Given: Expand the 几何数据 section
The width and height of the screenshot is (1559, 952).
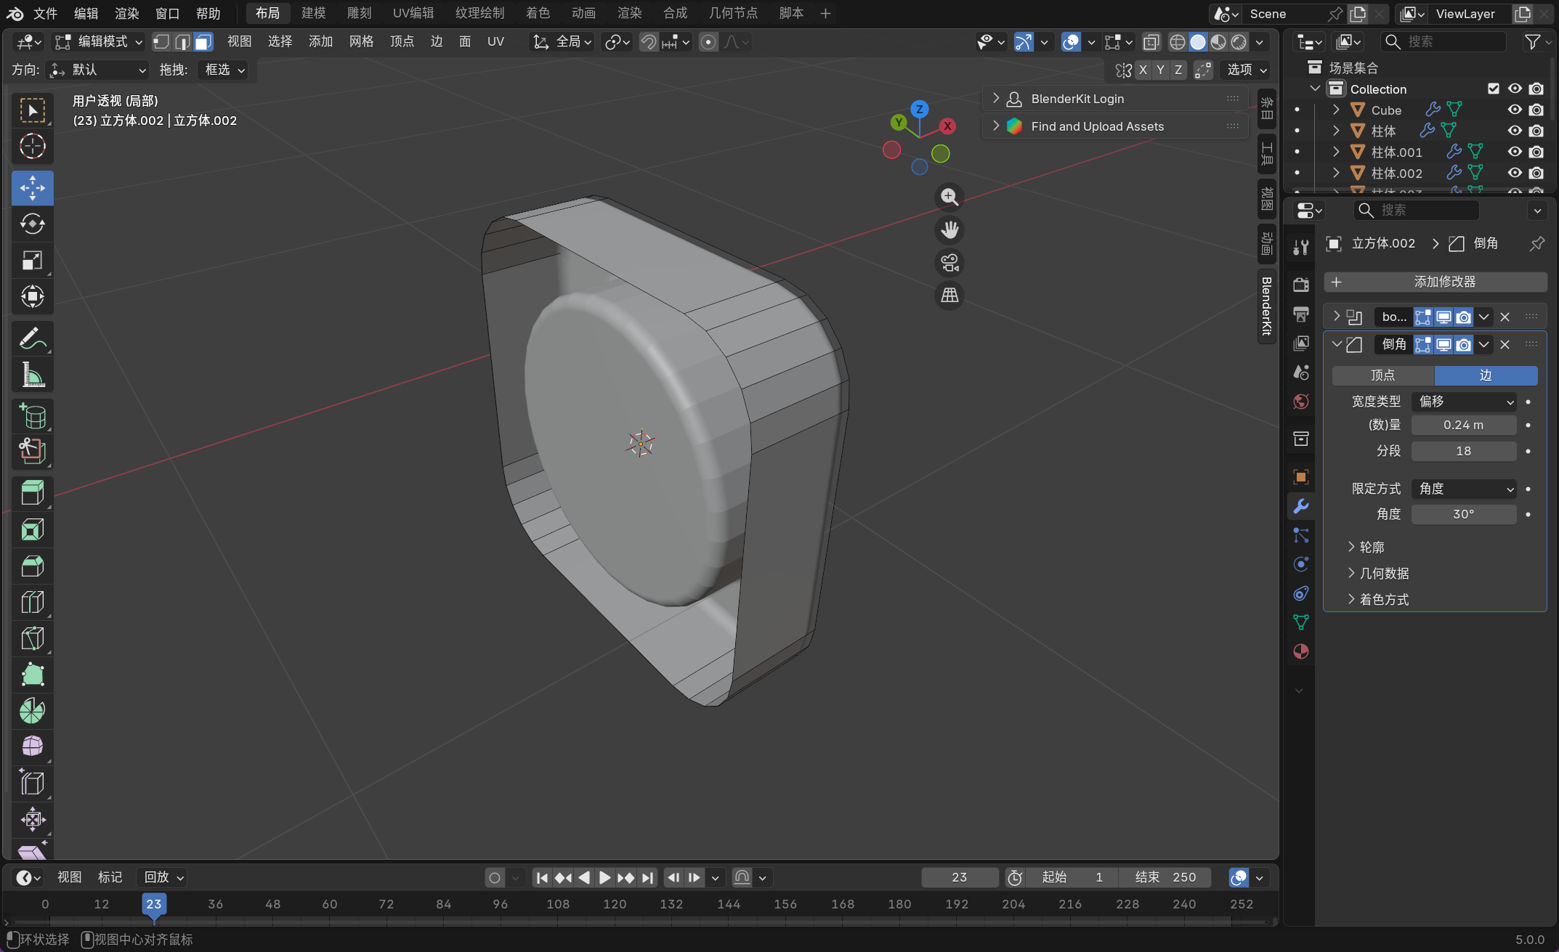Looking at the screenshot, I should 1384,573.
